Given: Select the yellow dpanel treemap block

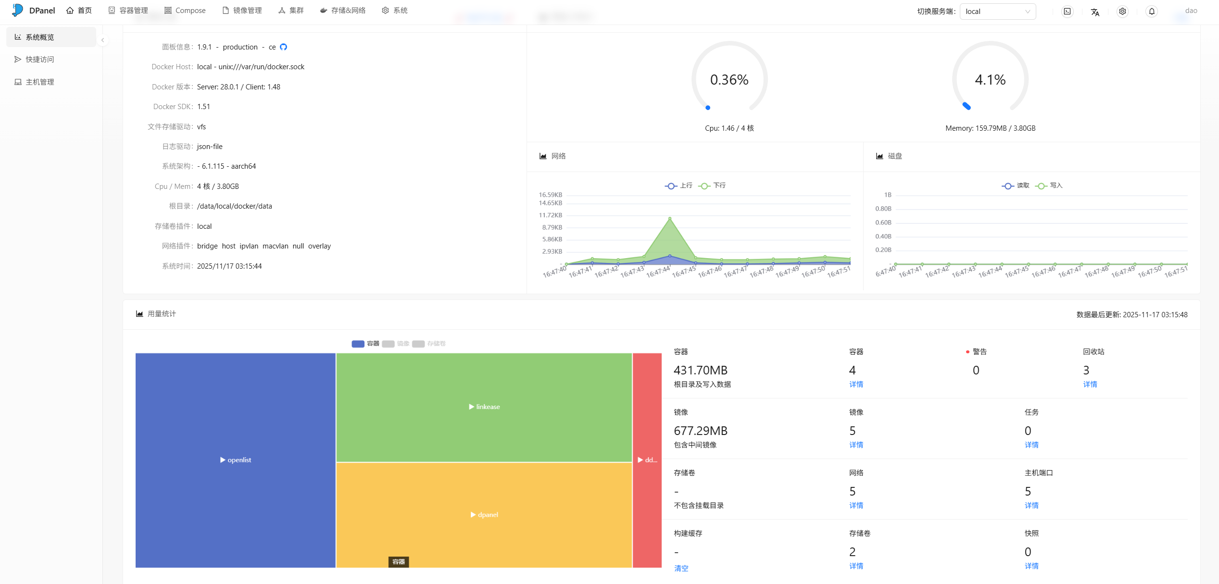Looking at the screenshot, I should click(484, 515).
